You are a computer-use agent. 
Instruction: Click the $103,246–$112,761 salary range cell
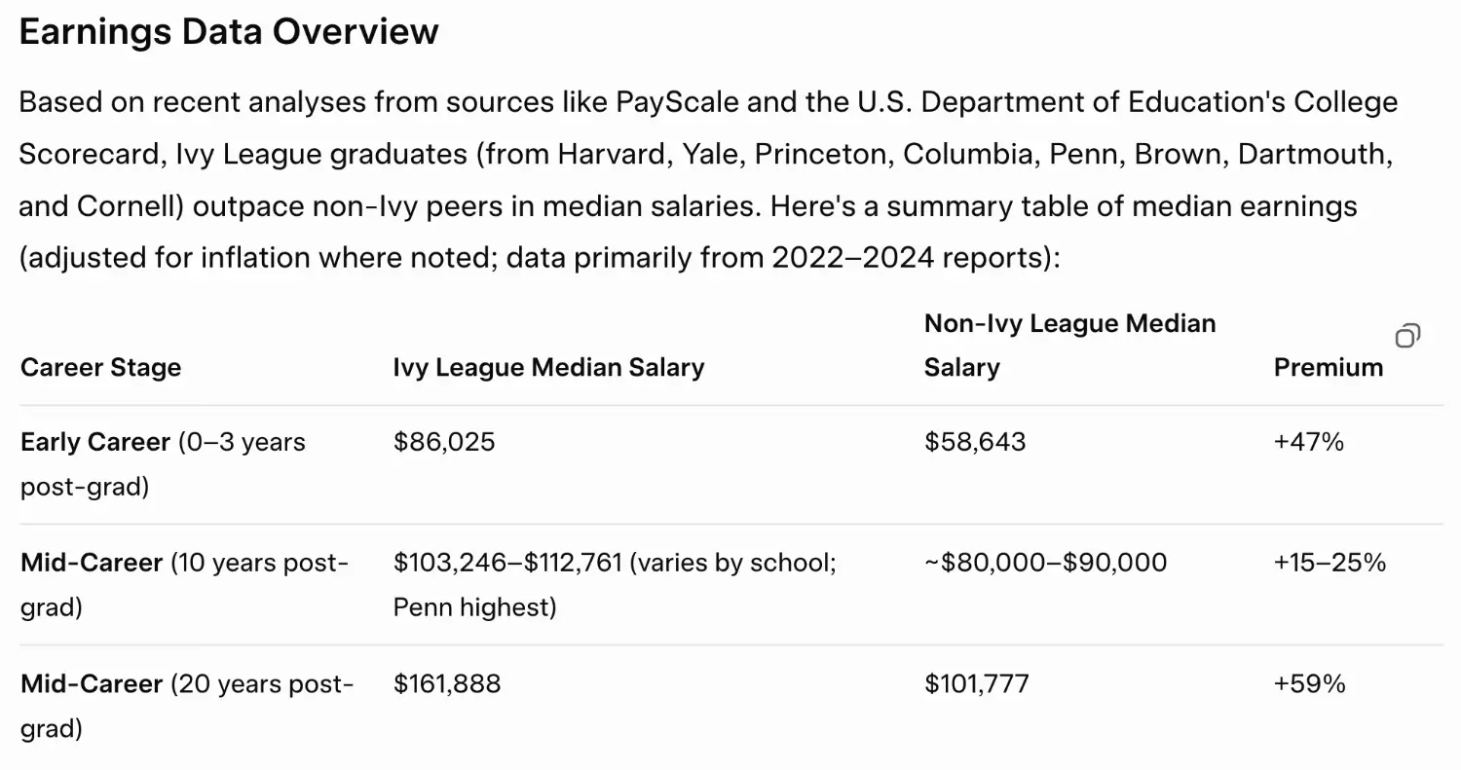tap(506, 563)
